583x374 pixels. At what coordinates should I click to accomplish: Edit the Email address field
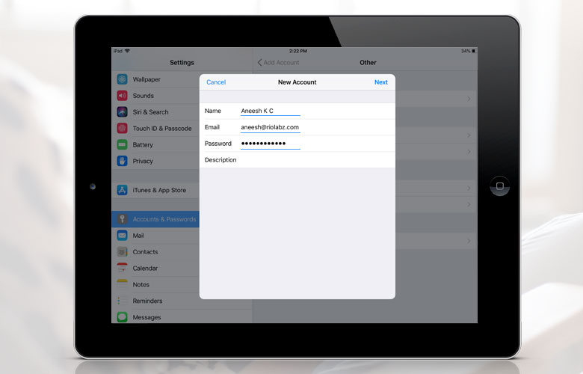[x=270, y=127]
